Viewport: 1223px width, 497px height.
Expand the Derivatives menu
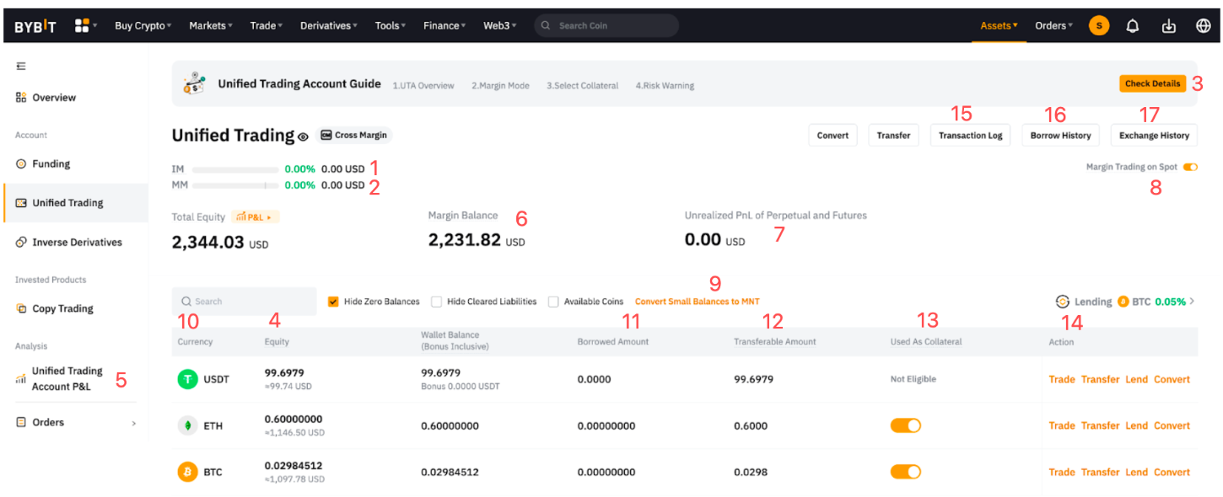(328, 25)
